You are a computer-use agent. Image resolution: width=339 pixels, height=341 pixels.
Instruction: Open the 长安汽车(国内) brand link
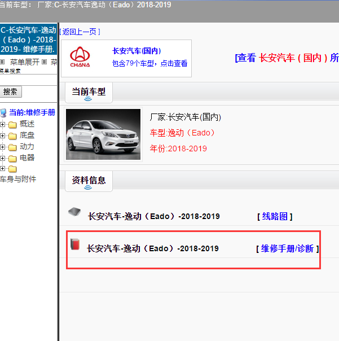tap(137, 51)
